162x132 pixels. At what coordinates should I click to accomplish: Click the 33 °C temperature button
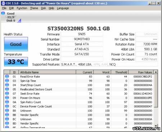(16, 62)
